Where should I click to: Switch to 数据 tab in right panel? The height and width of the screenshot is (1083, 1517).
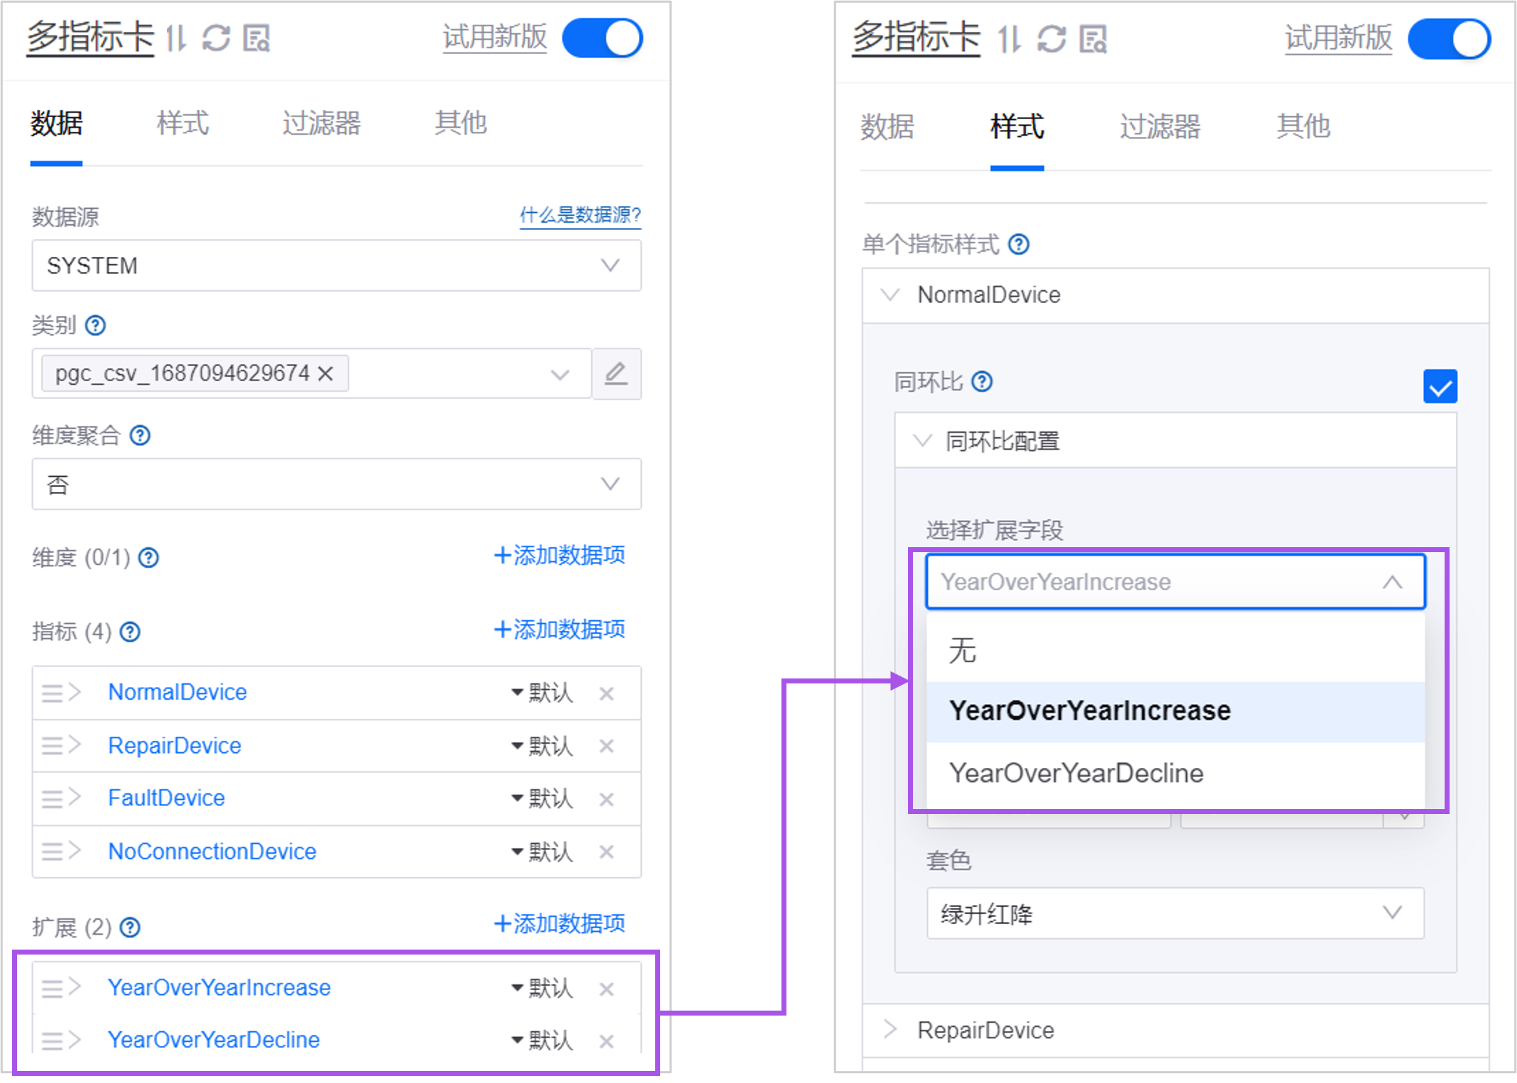point(887,126)
